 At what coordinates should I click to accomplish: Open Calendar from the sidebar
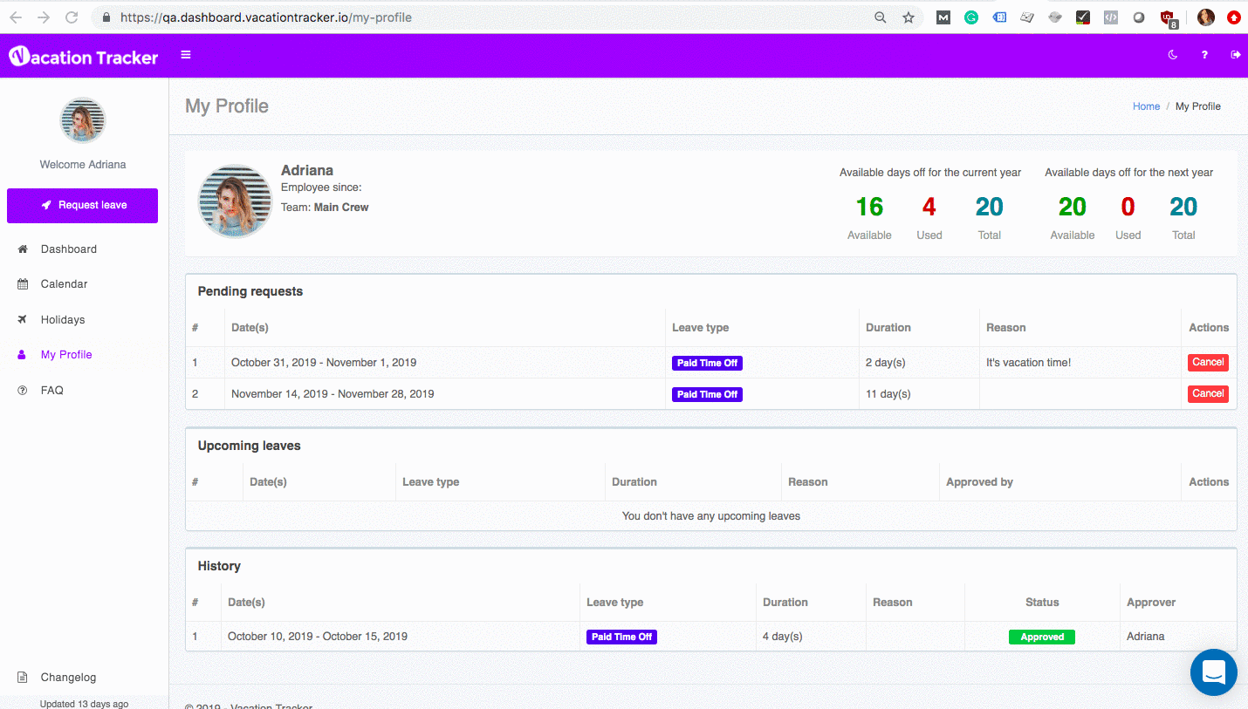65,284
